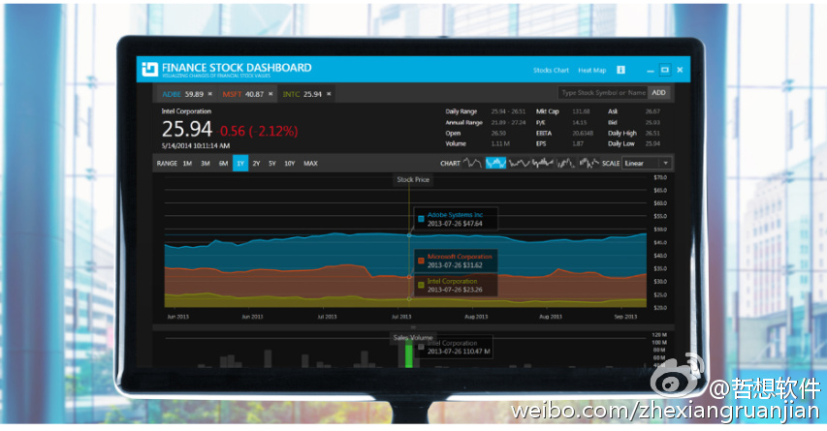Click the ADD button

click(x=658, y=93)
